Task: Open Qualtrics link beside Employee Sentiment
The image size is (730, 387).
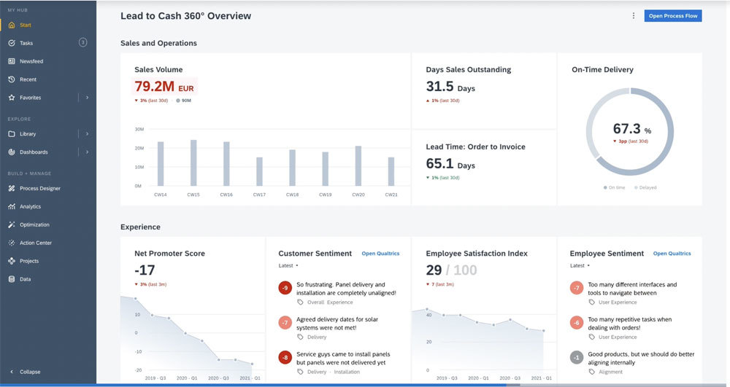Action: tap(672, 254)
